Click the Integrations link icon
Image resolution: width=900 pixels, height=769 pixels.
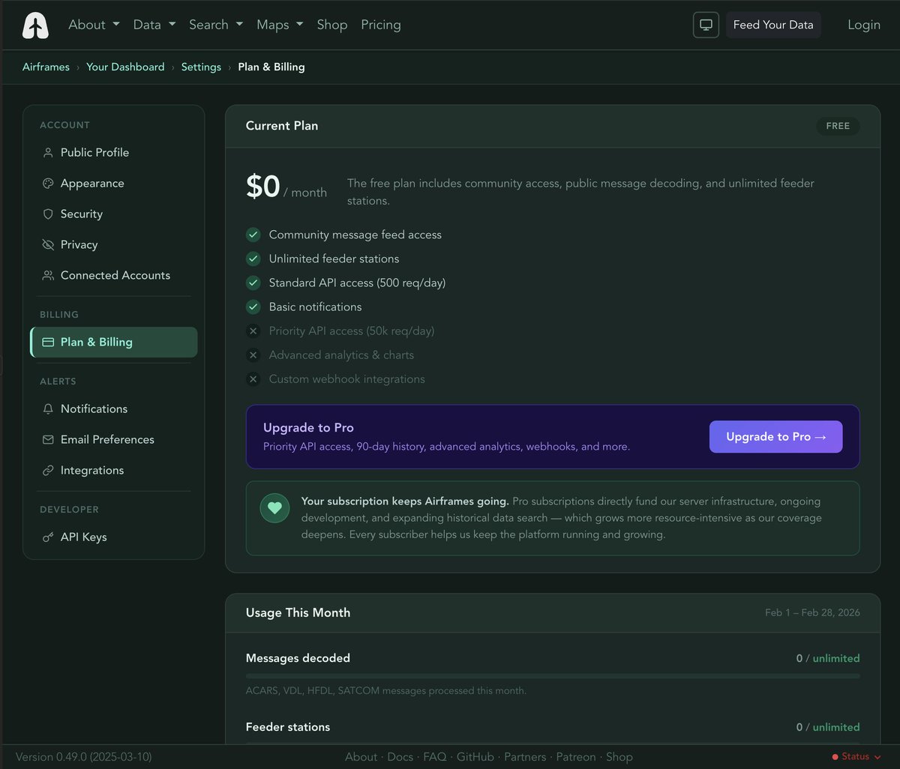48,471
